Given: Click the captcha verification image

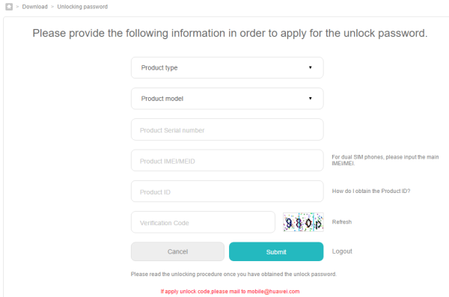Looking at the screenshot, I should [x=303, y=222].
